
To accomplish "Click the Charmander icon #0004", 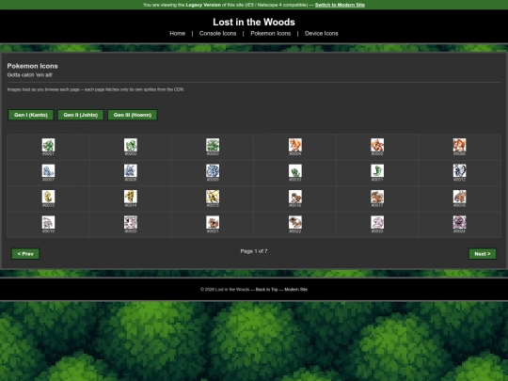I will click(x=295, y=145).
